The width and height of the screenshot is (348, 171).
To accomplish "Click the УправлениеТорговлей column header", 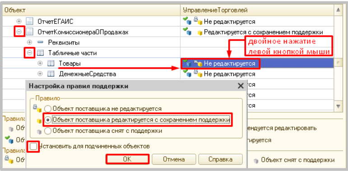I will coord(257,10).
